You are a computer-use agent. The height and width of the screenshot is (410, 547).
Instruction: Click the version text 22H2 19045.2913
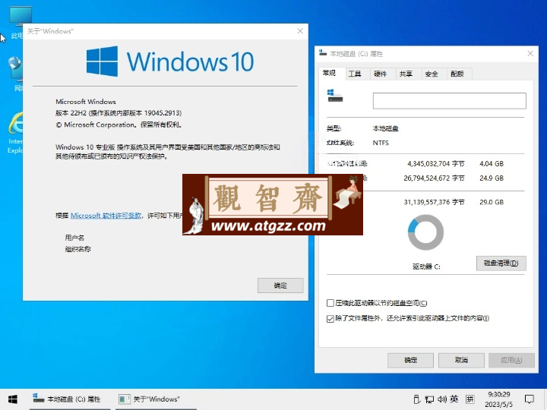pyautogui.click(x=119, y=113)
